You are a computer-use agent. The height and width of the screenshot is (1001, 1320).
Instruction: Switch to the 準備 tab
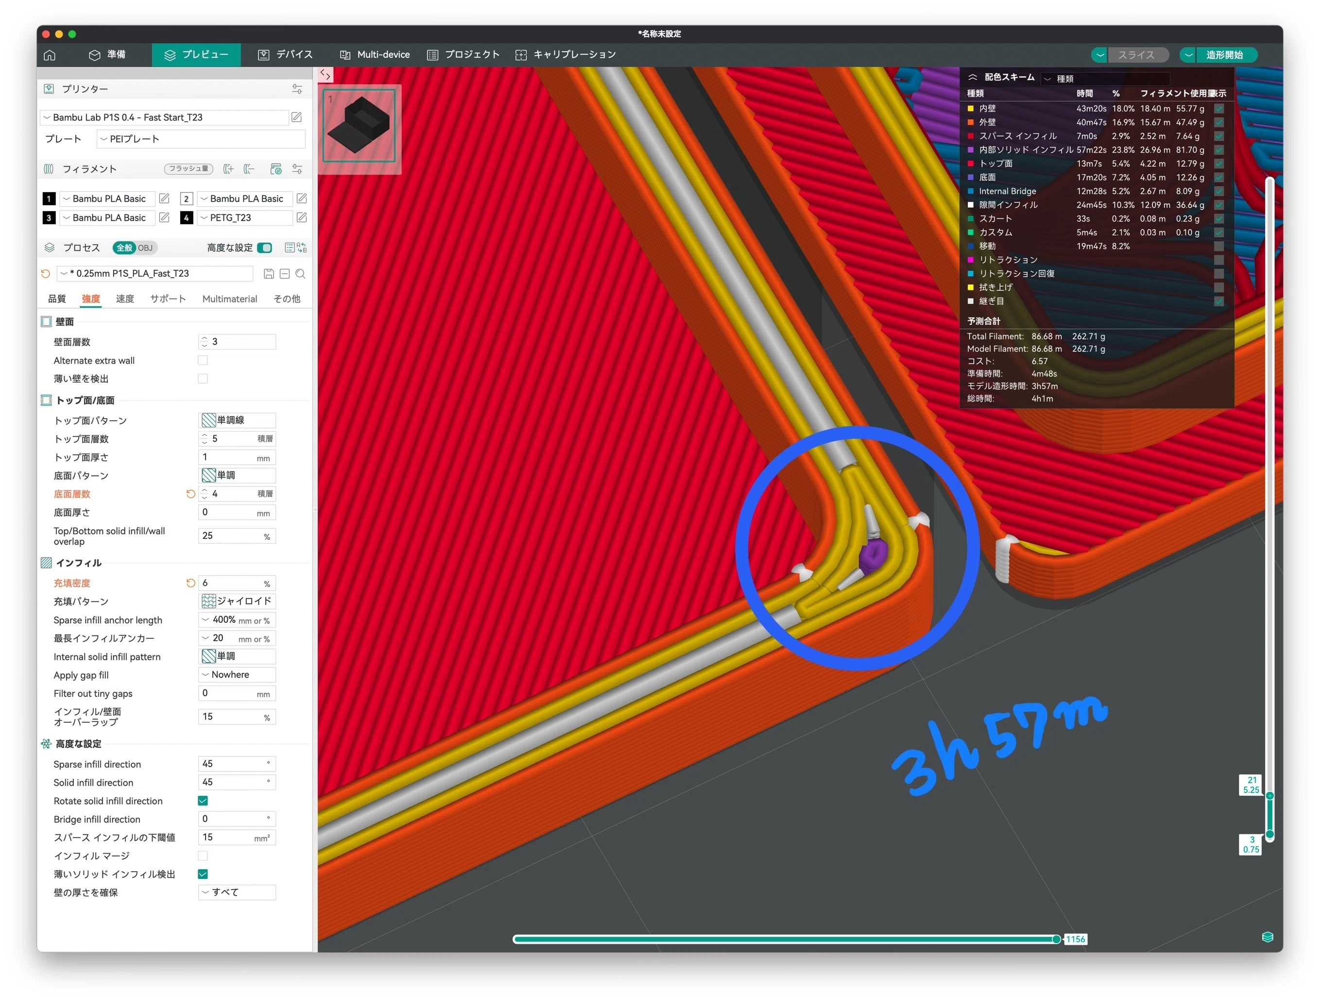(107, 55)
